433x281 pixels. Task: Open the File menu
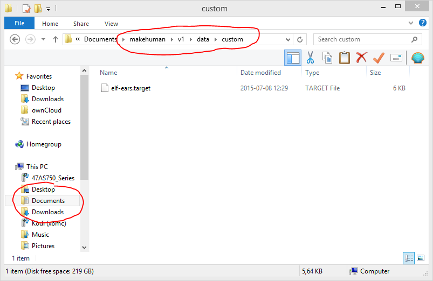coord(19,24)
